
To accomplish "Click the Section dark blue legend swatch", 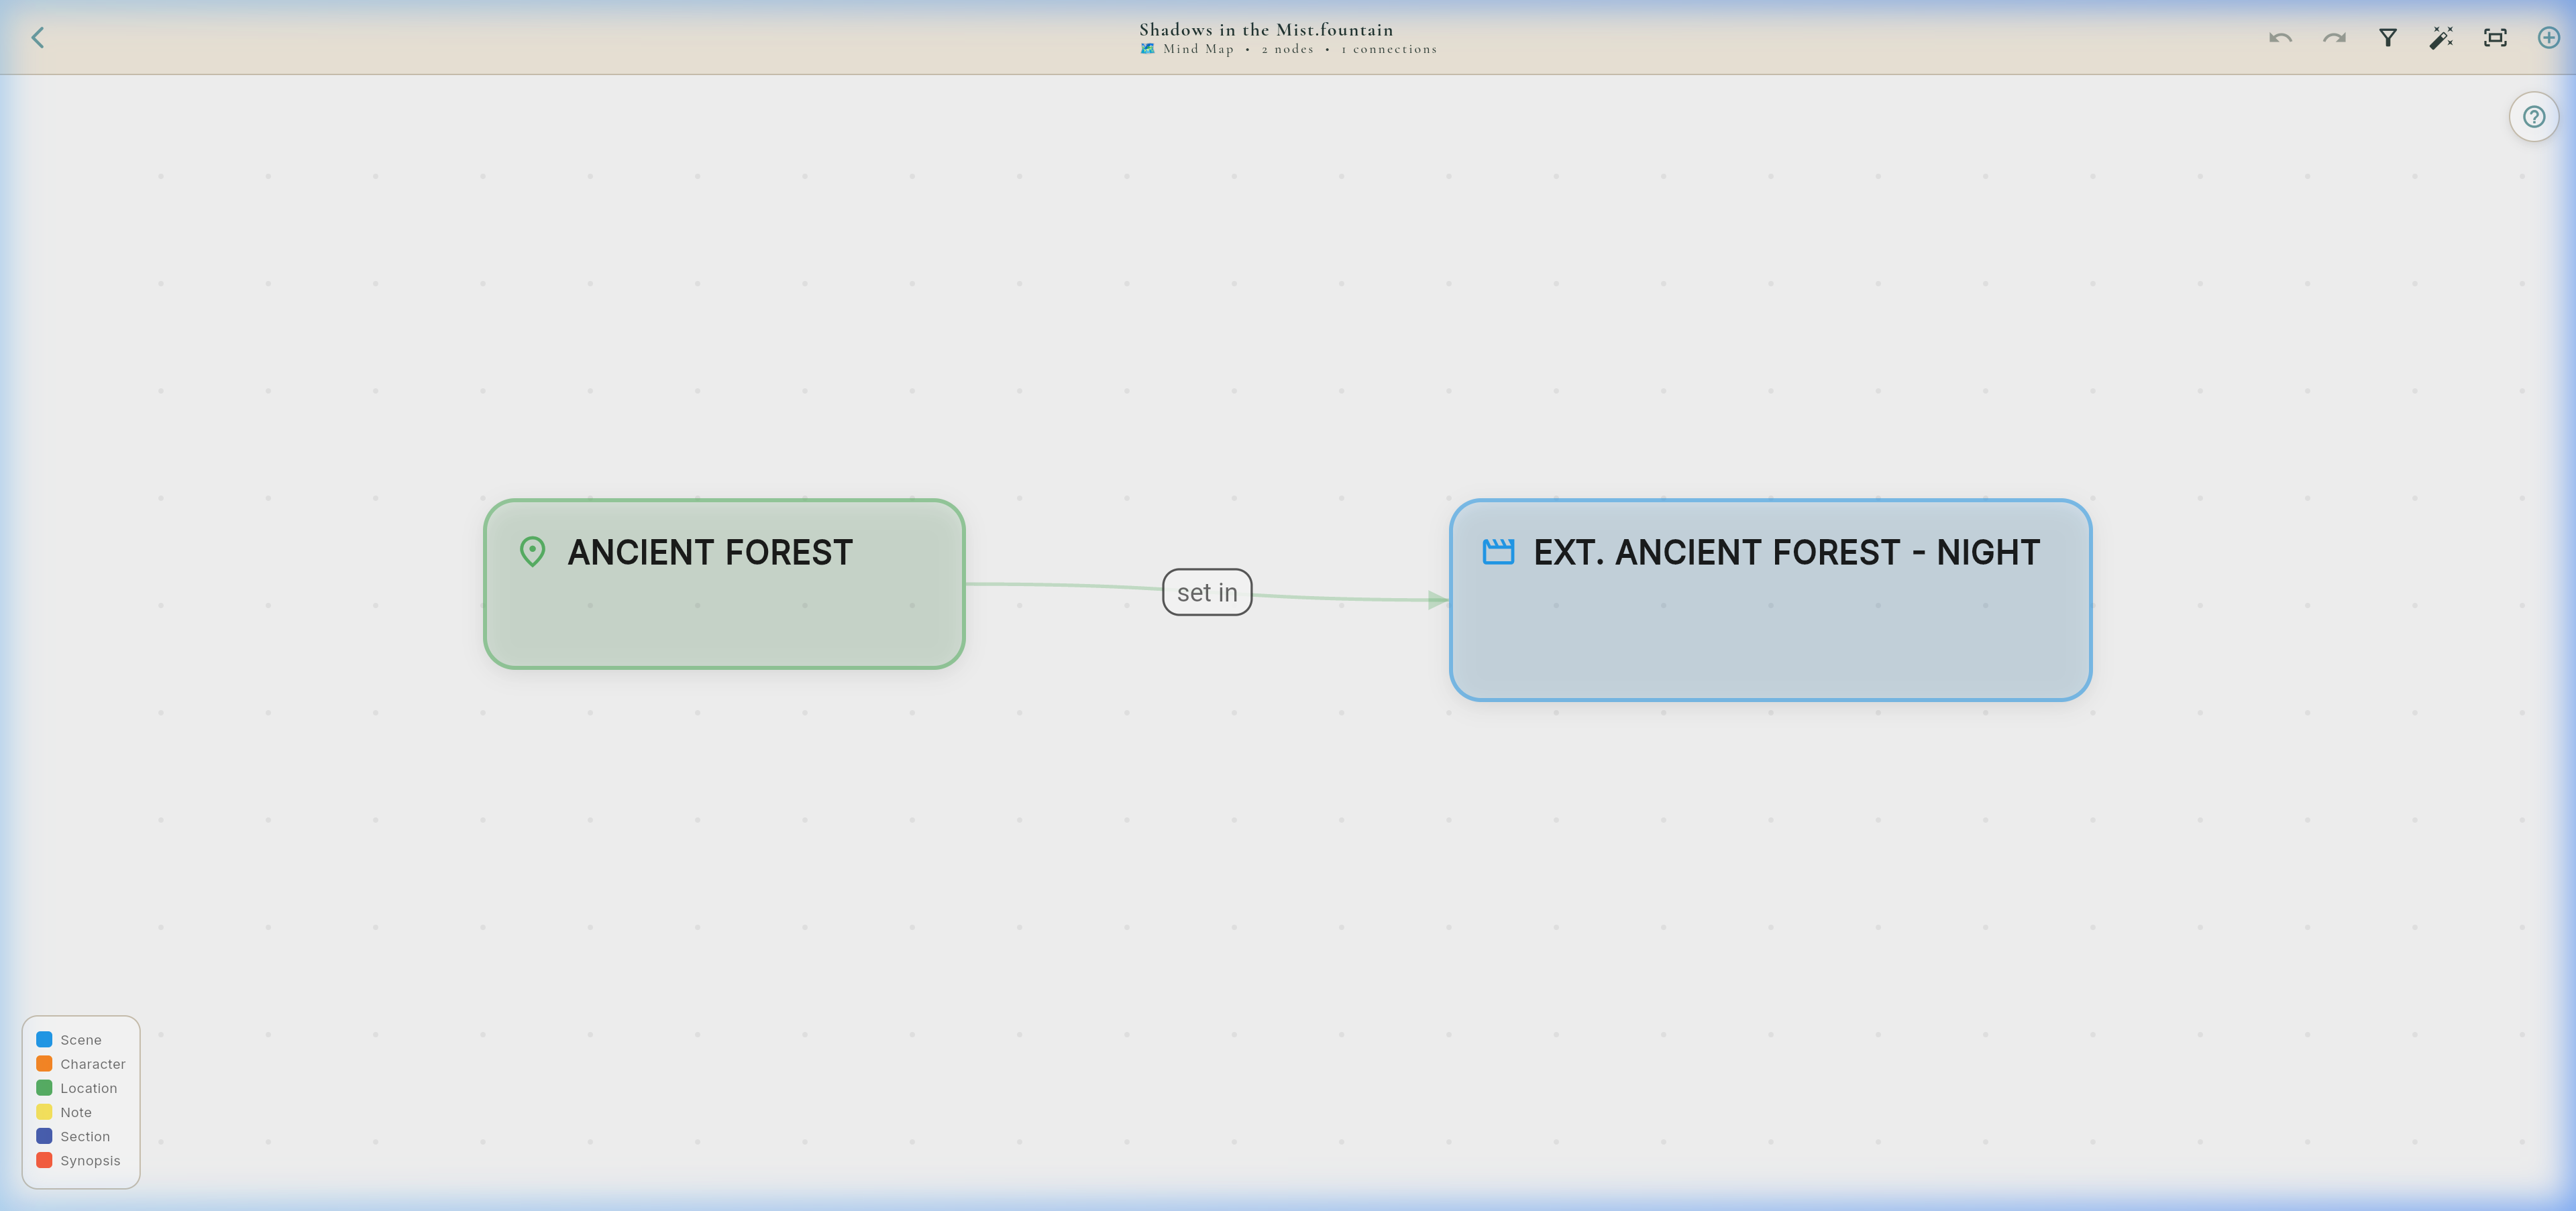I will pyautogui.click(x=44, y=1136).
